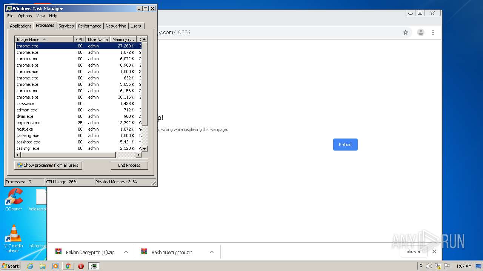Close the Chrome downloads bar
483x271 pixels.
click(x=434, y=251)
